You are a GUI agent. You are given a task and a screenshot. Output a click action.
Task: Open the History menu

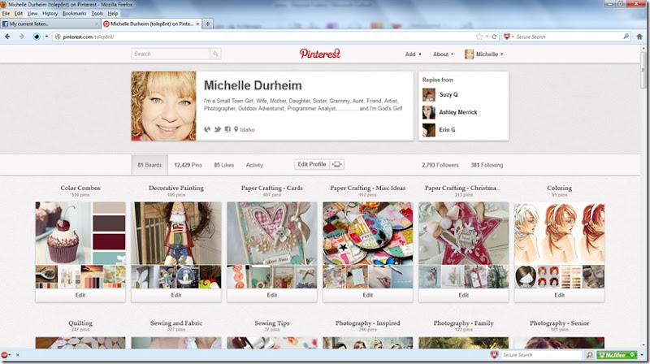50,13
